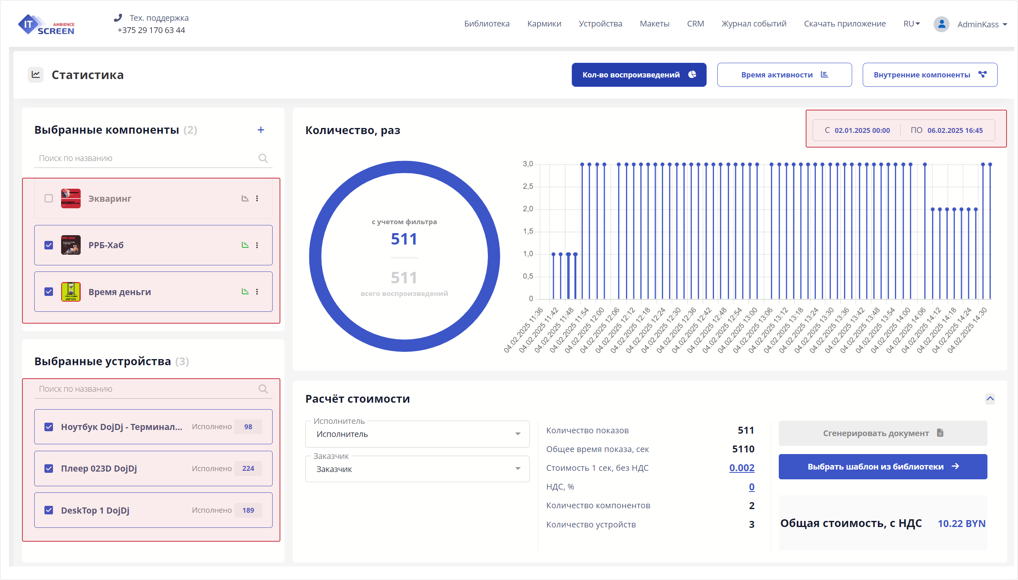Open three-dot menu for Время деньги
This screenshot has width=1018, height=580.
pos(257,292)
